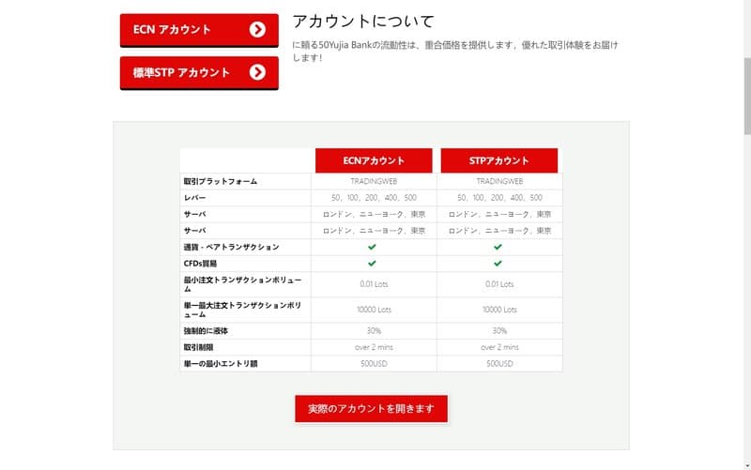Click ECN leverage values 50, 100, 200, 400, 500
Viewport: 751px width, 470px height.
tap(374, 198)
